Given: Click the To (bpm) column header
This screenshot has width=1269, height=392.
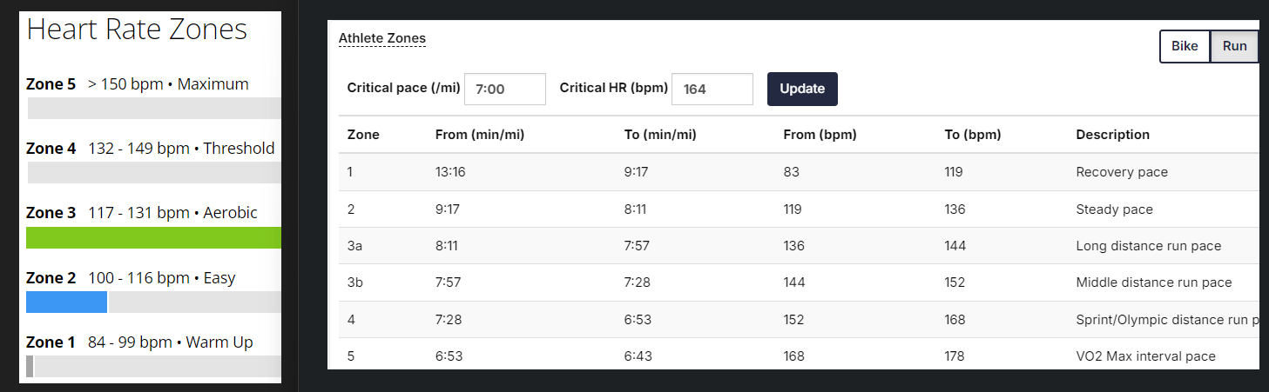Looking at the screenshot, I should pos(972,135).
